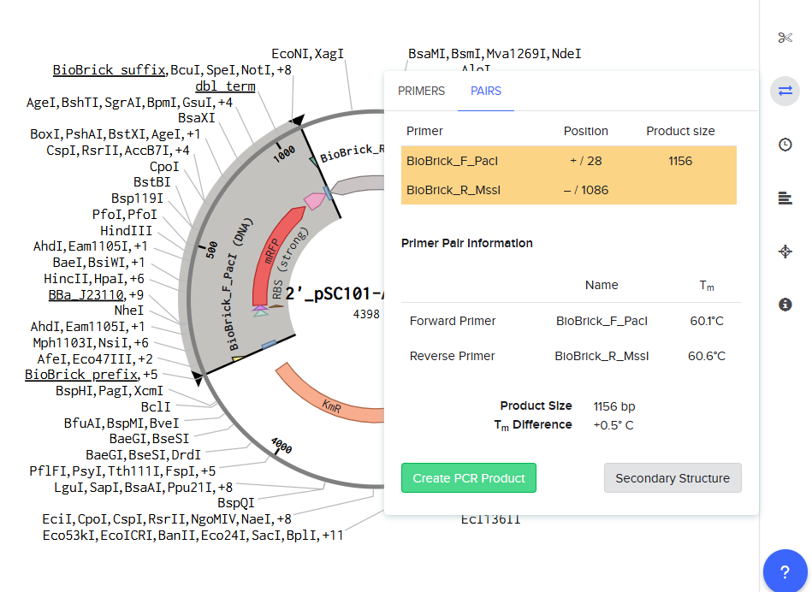Switch to the PRIMERS tab
Viewport: 812px width, 592px height.
tap(421, 92)
